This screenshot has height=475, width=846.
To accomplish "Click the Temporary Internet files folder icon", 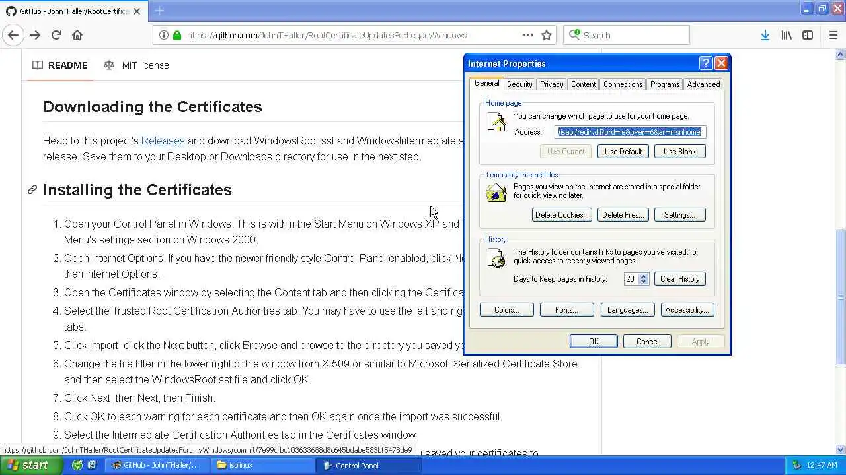I will [x=496, y=193].
